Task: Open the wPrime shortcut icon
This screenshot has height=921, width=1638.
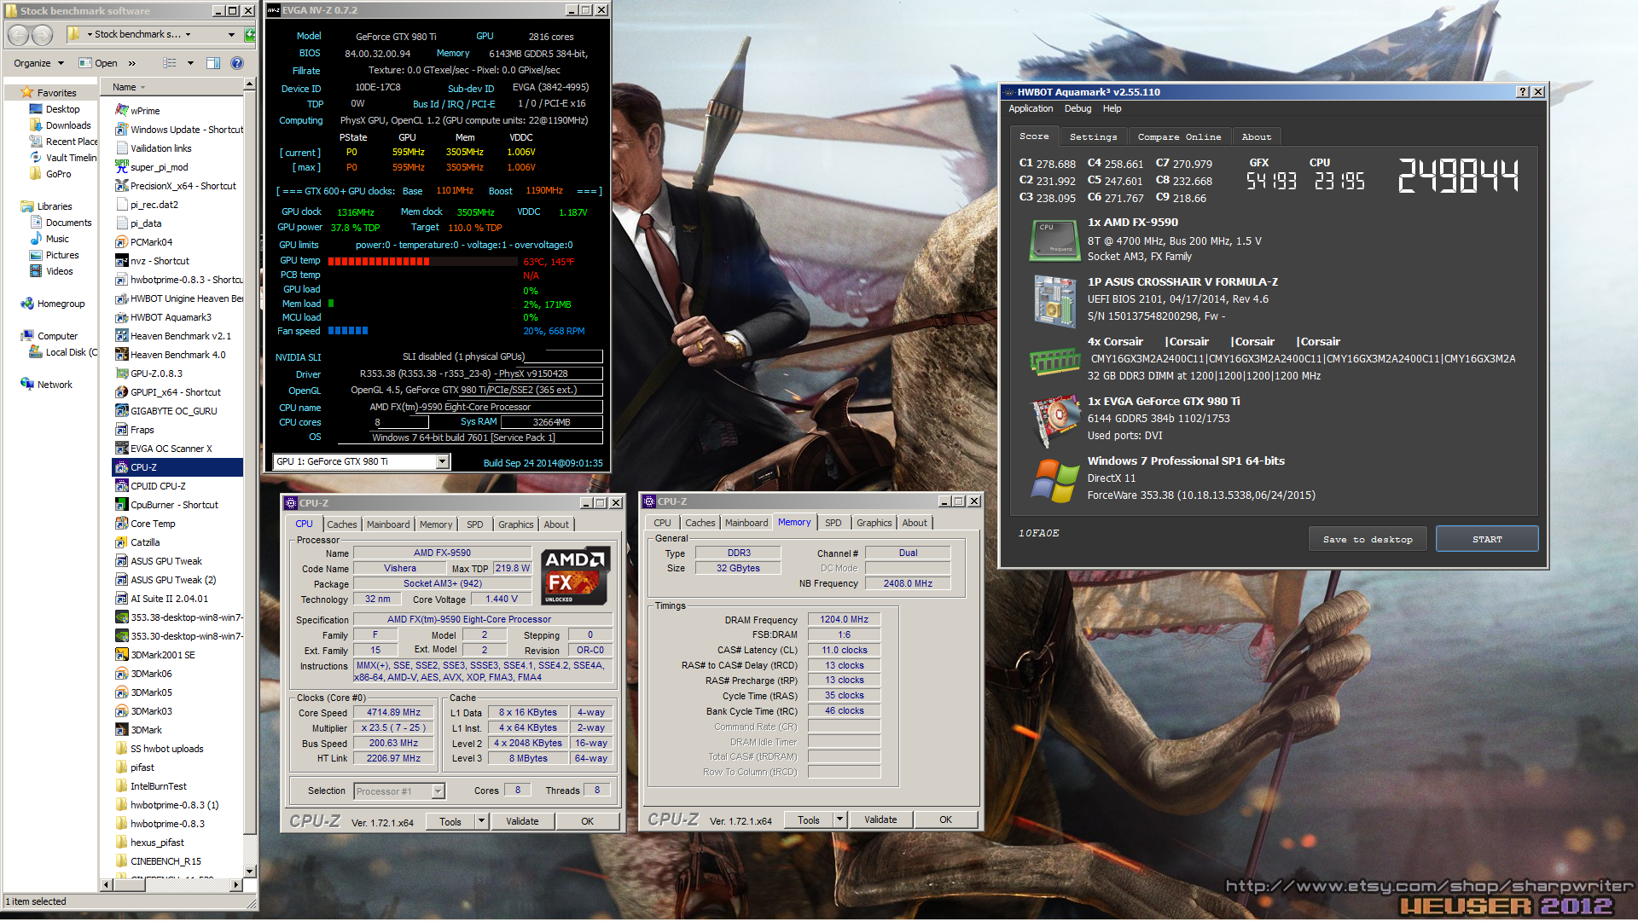Action: pyautogui.click(x=122, y=111)
